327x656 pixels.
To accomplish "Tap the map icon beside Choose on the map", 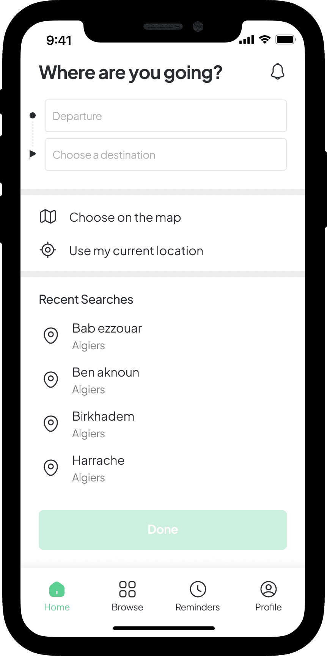I will click(x=48, y=217).
